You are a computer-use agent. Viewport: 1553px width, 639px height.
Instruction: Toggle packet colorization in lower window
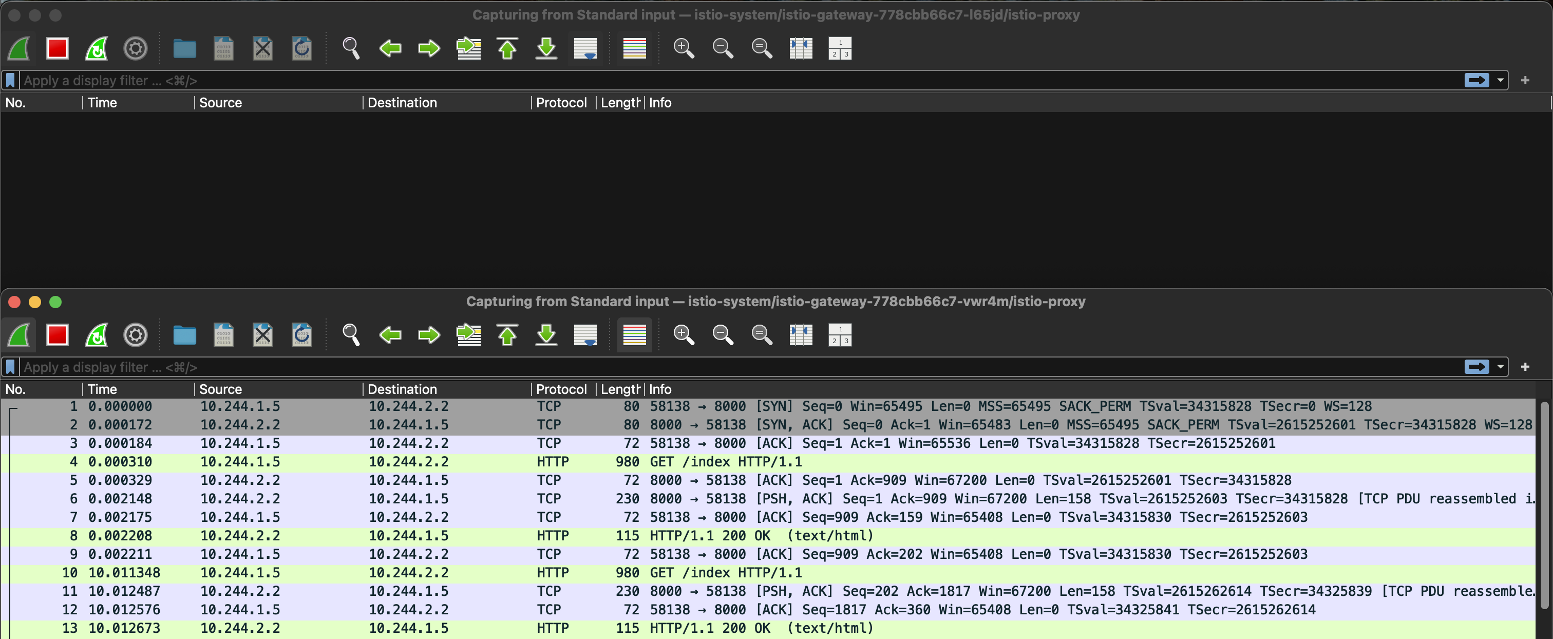tap(634, 335)
